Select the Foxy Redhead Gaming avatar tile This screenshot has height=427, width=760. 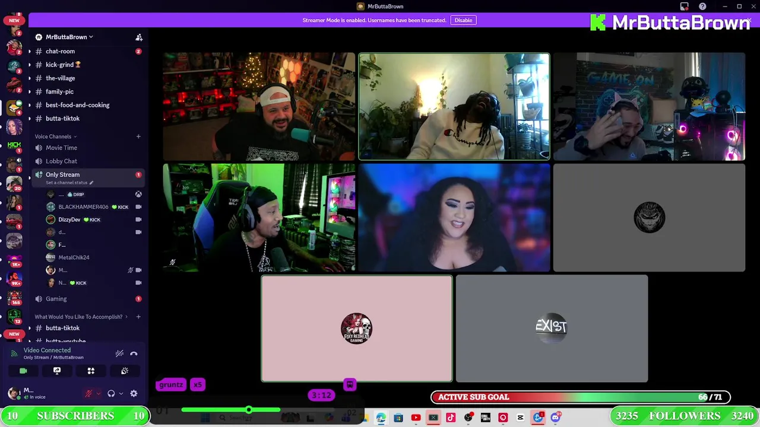[357, 329]
